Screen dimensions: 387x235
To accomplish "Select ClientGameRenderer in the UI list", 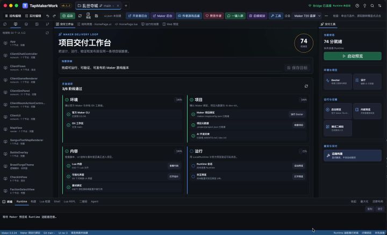I will point(26,80).
